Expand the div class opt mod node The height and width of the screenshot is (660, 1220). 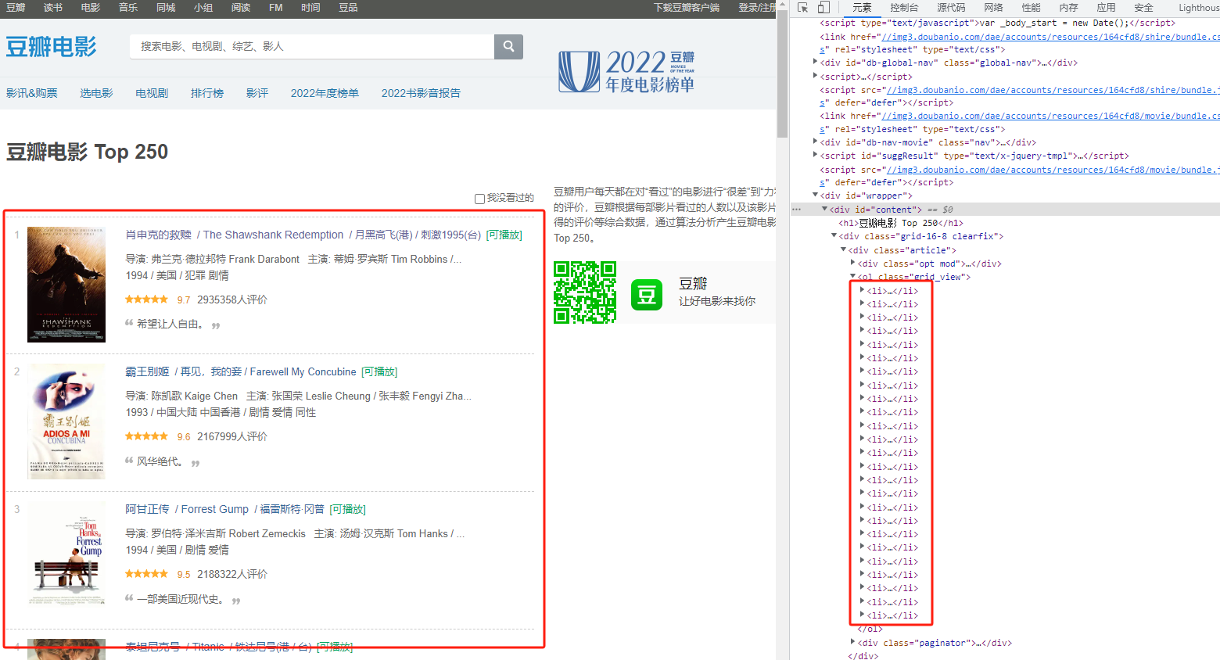click(853, 263)
